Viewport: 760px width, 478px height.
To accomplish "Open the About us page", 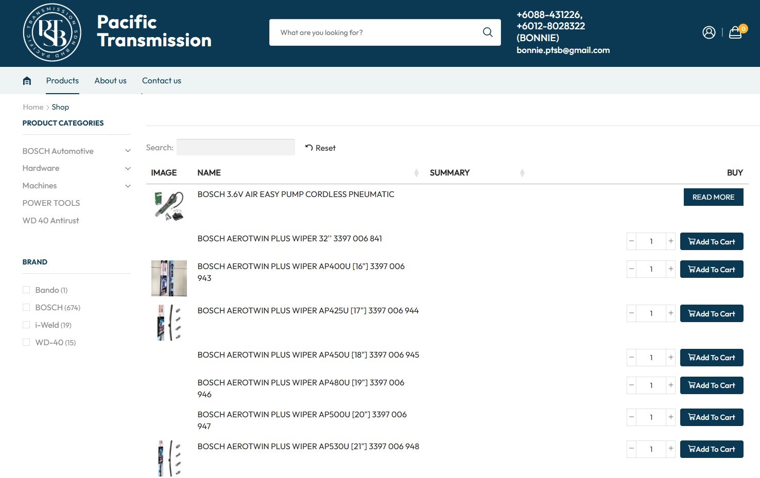I will [x=110, y=81].
